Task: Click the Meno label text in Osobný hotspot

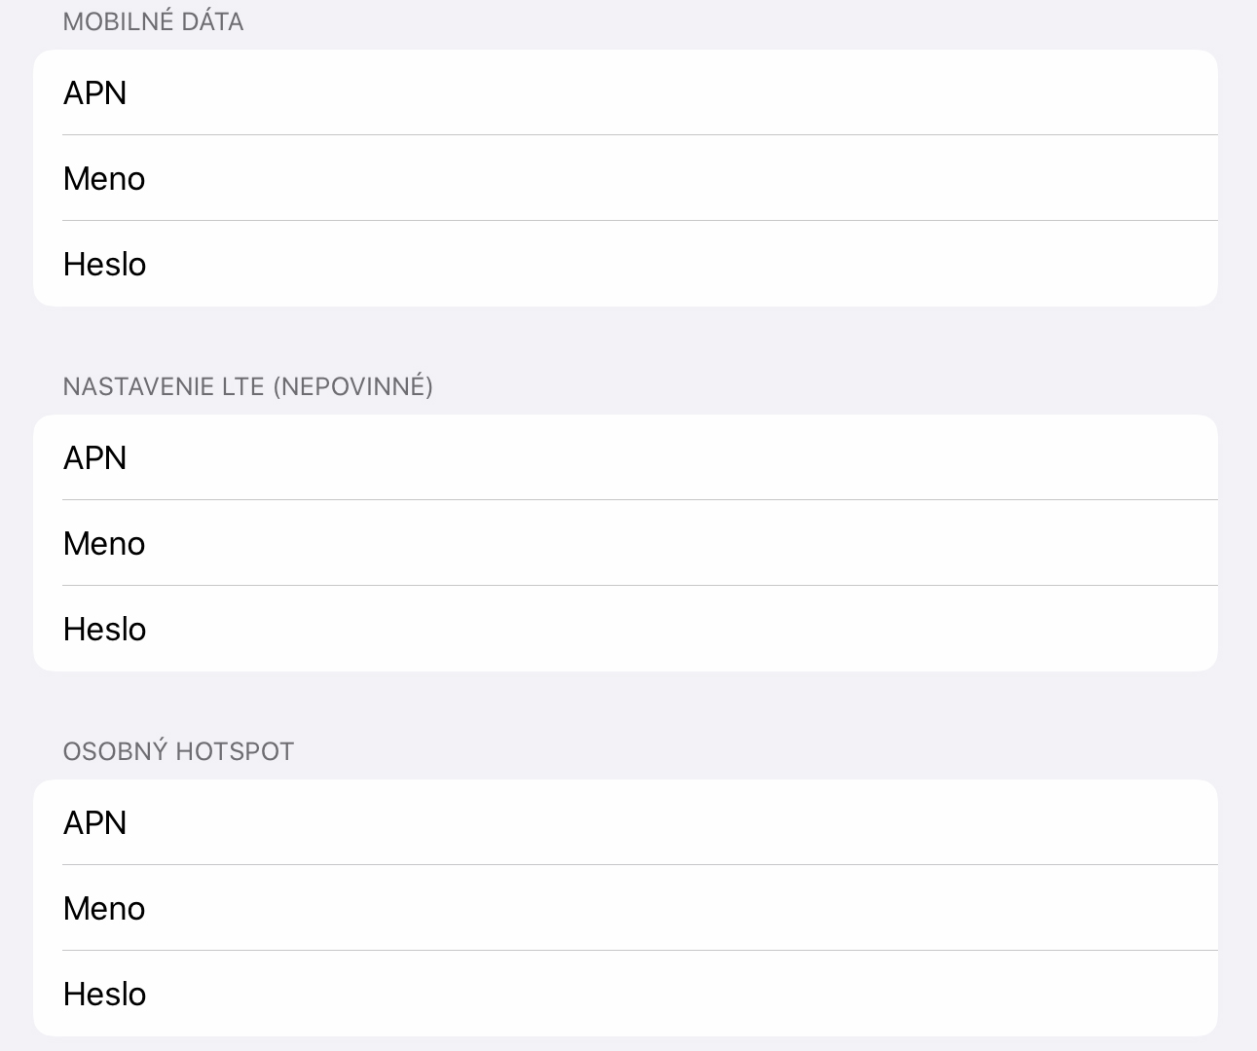Action: click(104, 909)
